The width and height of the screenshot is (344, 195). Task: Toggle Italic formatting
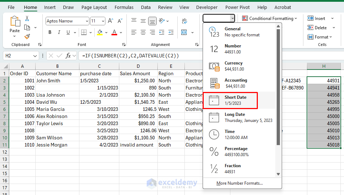coord(59,32)
